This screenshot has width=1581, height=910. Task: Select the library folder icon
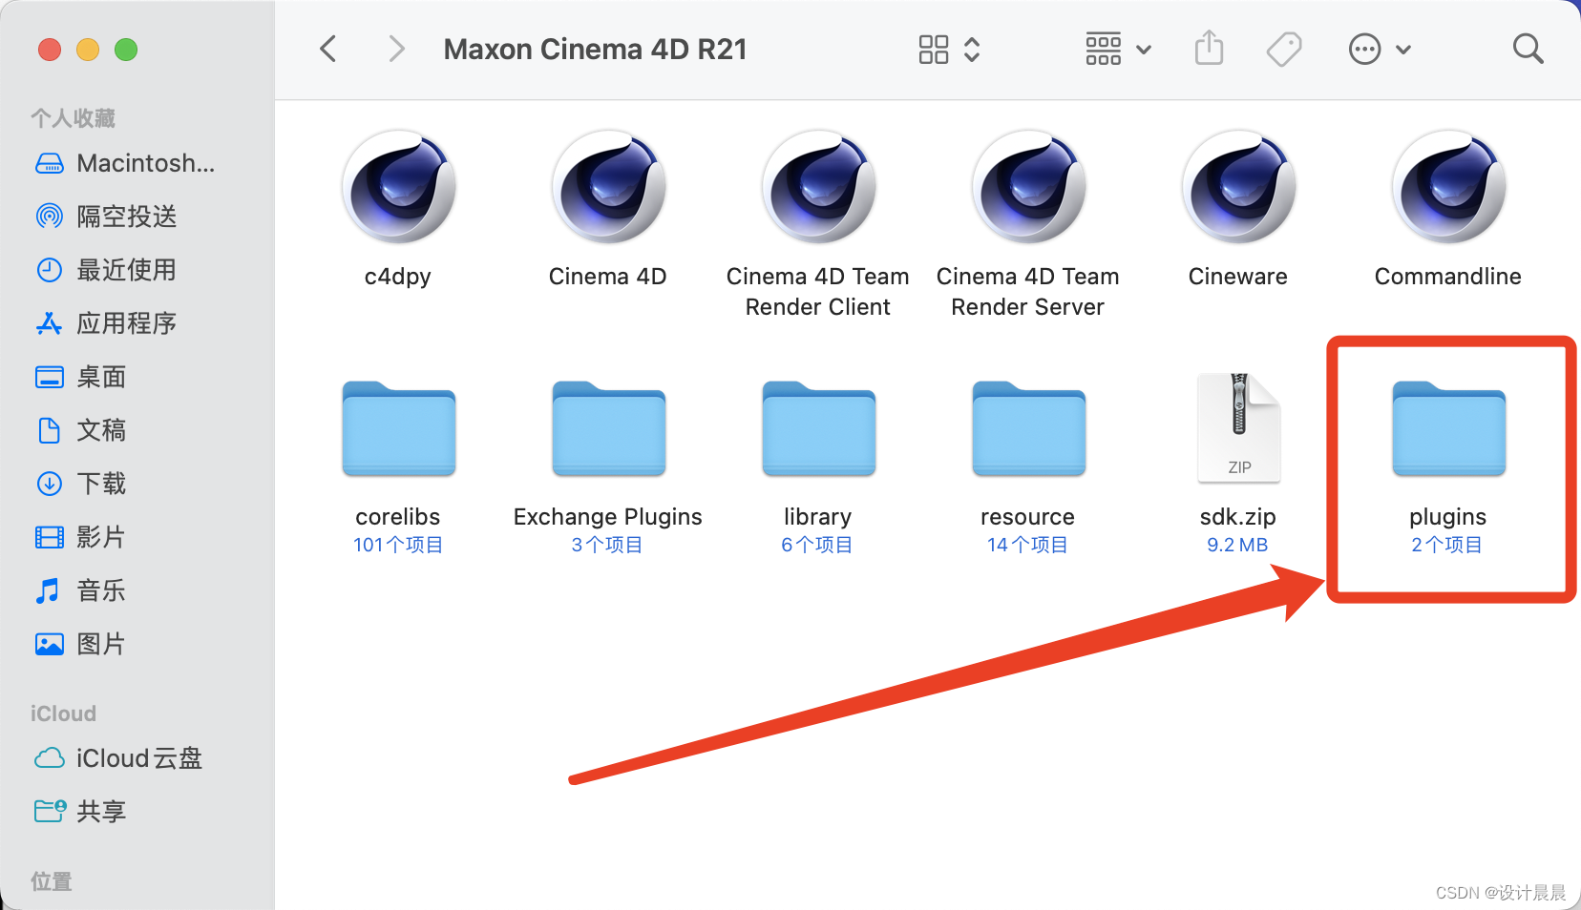(x=818, y=428)
